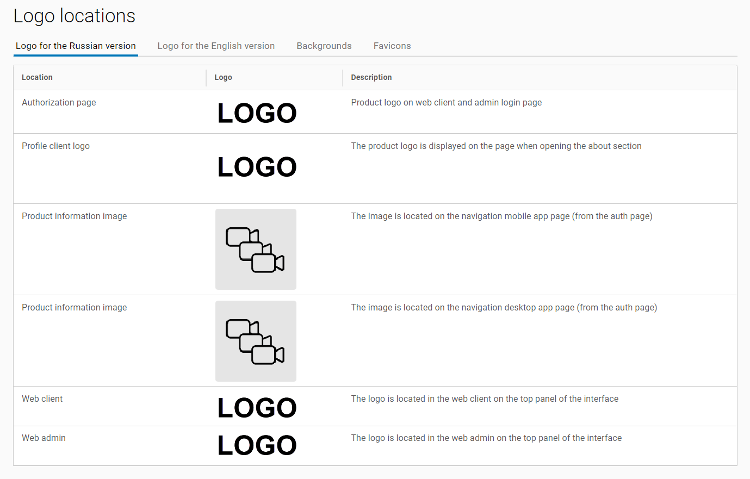The height and width of the screenshot is (479, 750).
Task: Select the camera icon for desktop app navigation
Action: 256,341
